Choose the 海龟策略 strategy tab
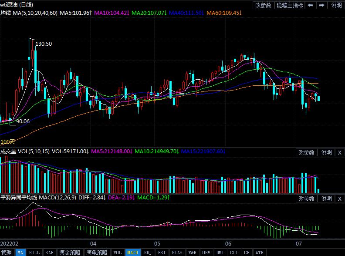345x256 pixels. pyautogui.click(x=97, y=253)
